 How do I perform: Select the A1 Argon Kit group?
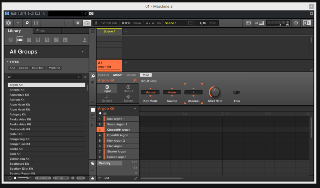(x=109, y=65)
